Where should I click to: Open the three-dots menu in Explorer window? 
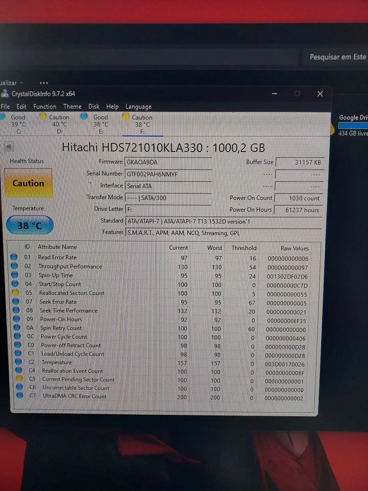click(44, 82)
